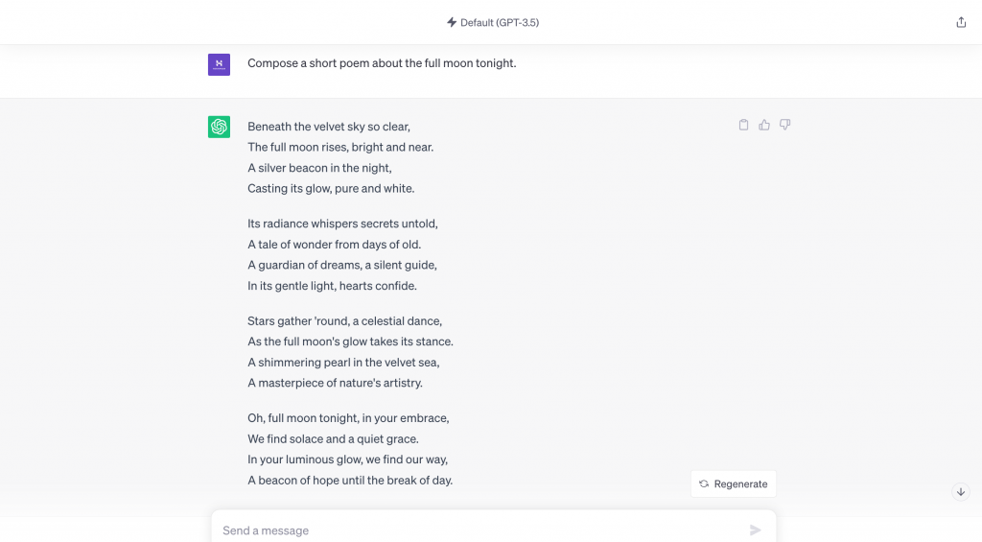Click the line 'In its gentle light, hearts confide'
This screenshot has width=982, height=542.
[x=332, y=286]
